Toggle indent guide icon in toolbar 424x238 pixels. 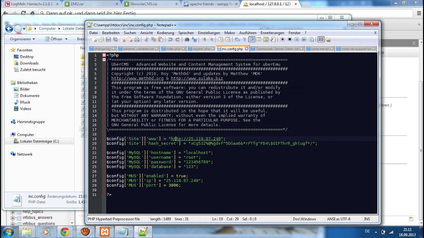pos(252,39)
